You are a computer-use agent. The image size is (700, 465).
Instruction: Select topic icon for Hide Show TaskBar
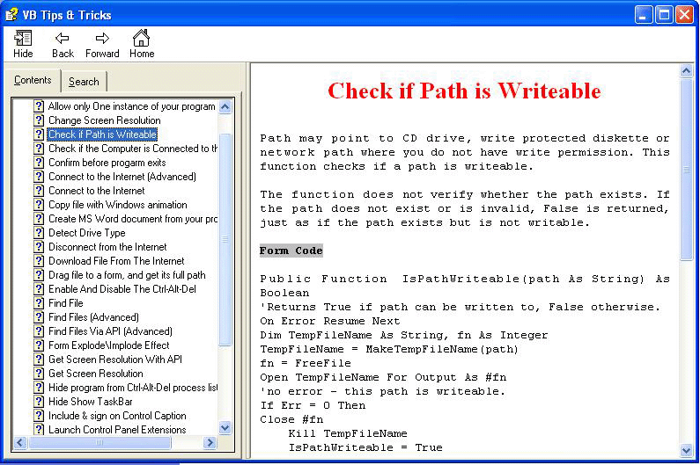[40, 402]
